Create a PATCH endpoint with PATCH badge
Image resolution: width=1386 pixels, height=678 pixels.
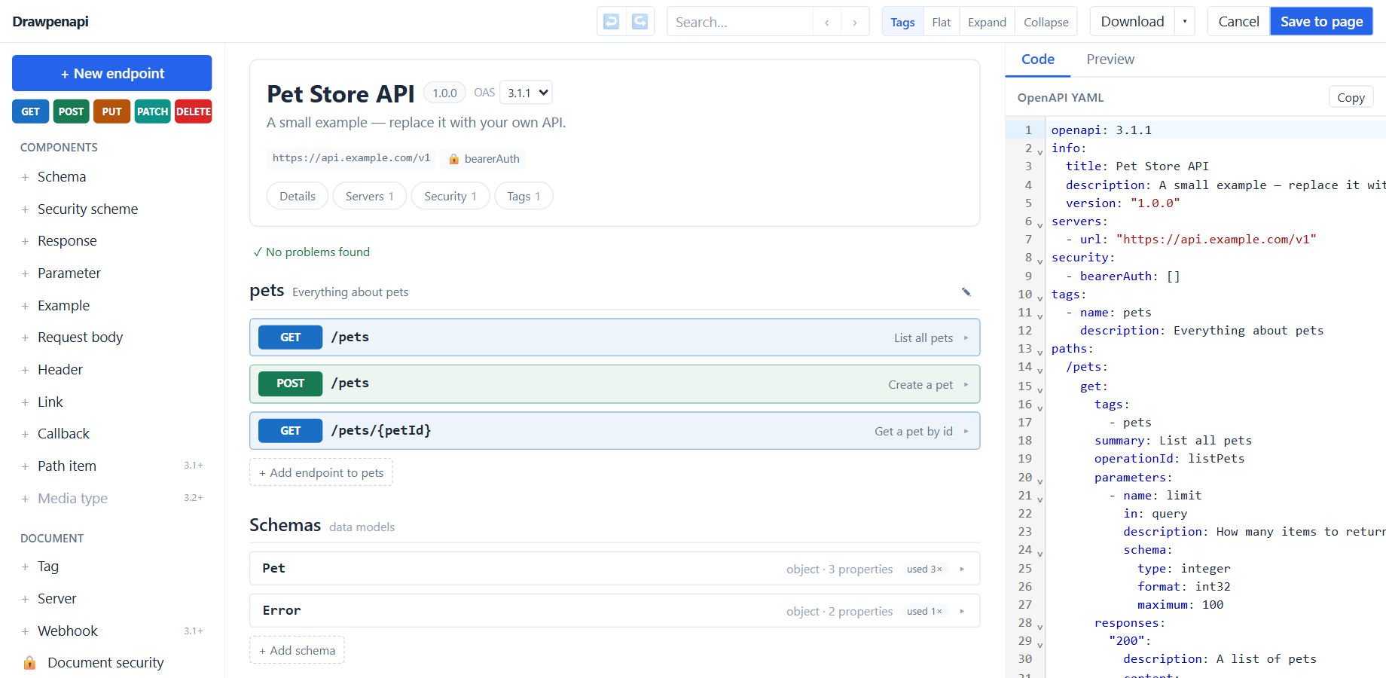[x=152, y=111]
